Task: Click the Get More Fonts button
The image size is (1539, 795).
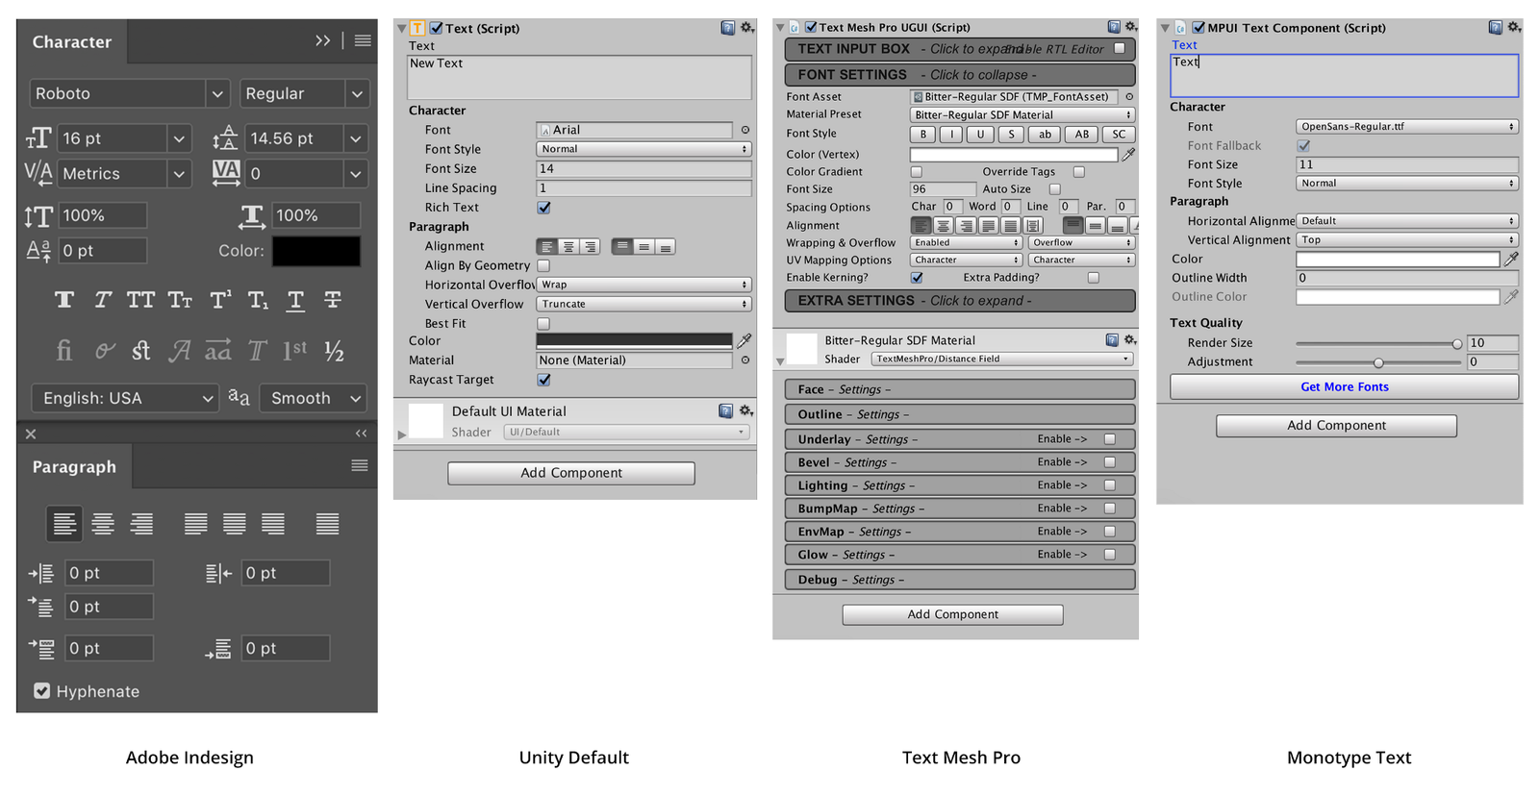Action: pyautogui.click(x=1344, y=386)
